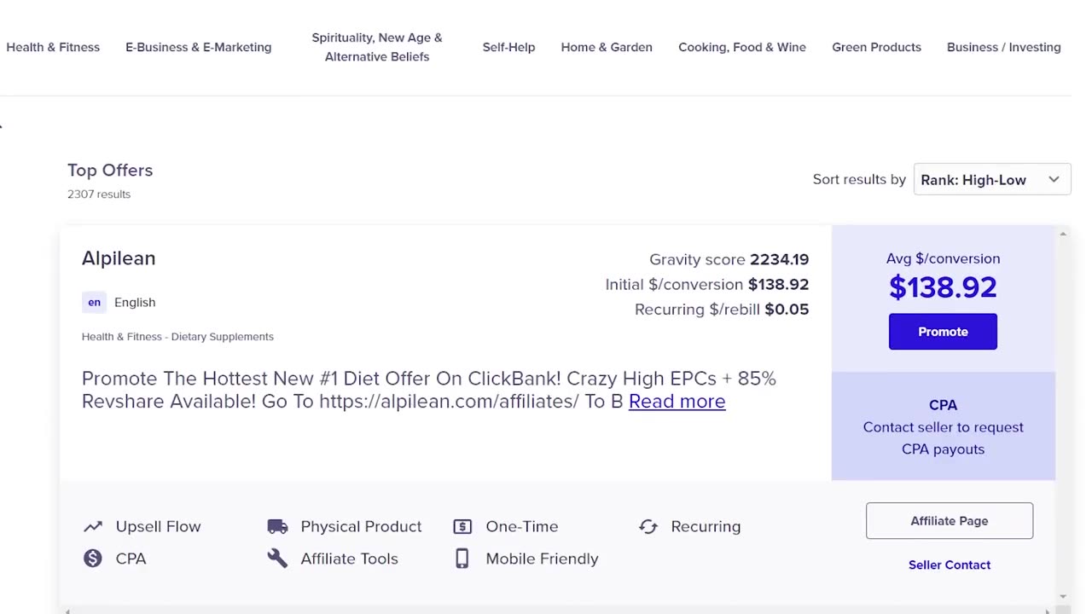Click the Upsell Flow label
The width and height of the screenshot is (1092, 614).
pyautogui.click(x=159, y=527)
